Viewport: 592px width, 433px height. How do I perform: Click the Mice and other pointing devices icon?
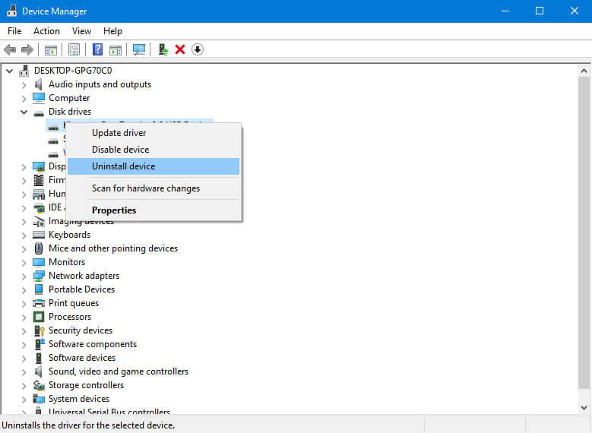click(x=39, y=248)
